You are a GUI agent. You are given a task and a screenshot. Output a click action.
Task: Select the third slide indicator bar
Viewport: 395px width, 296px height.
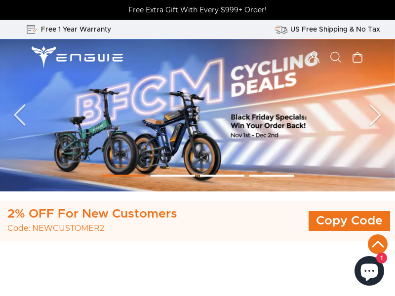222,176
